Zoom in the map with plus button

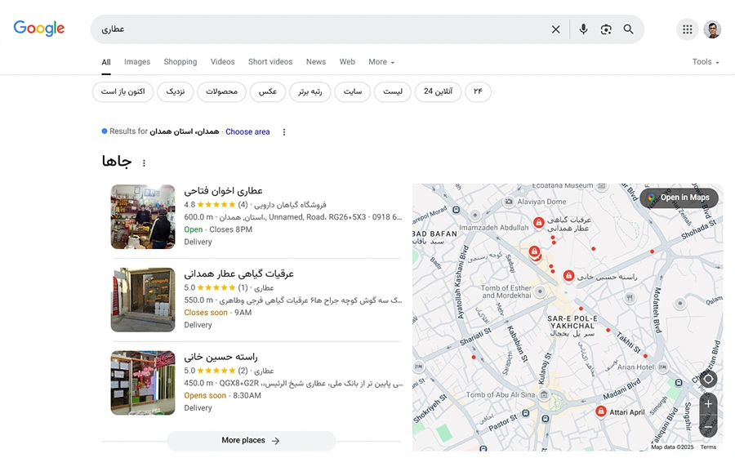click(708, 404)
